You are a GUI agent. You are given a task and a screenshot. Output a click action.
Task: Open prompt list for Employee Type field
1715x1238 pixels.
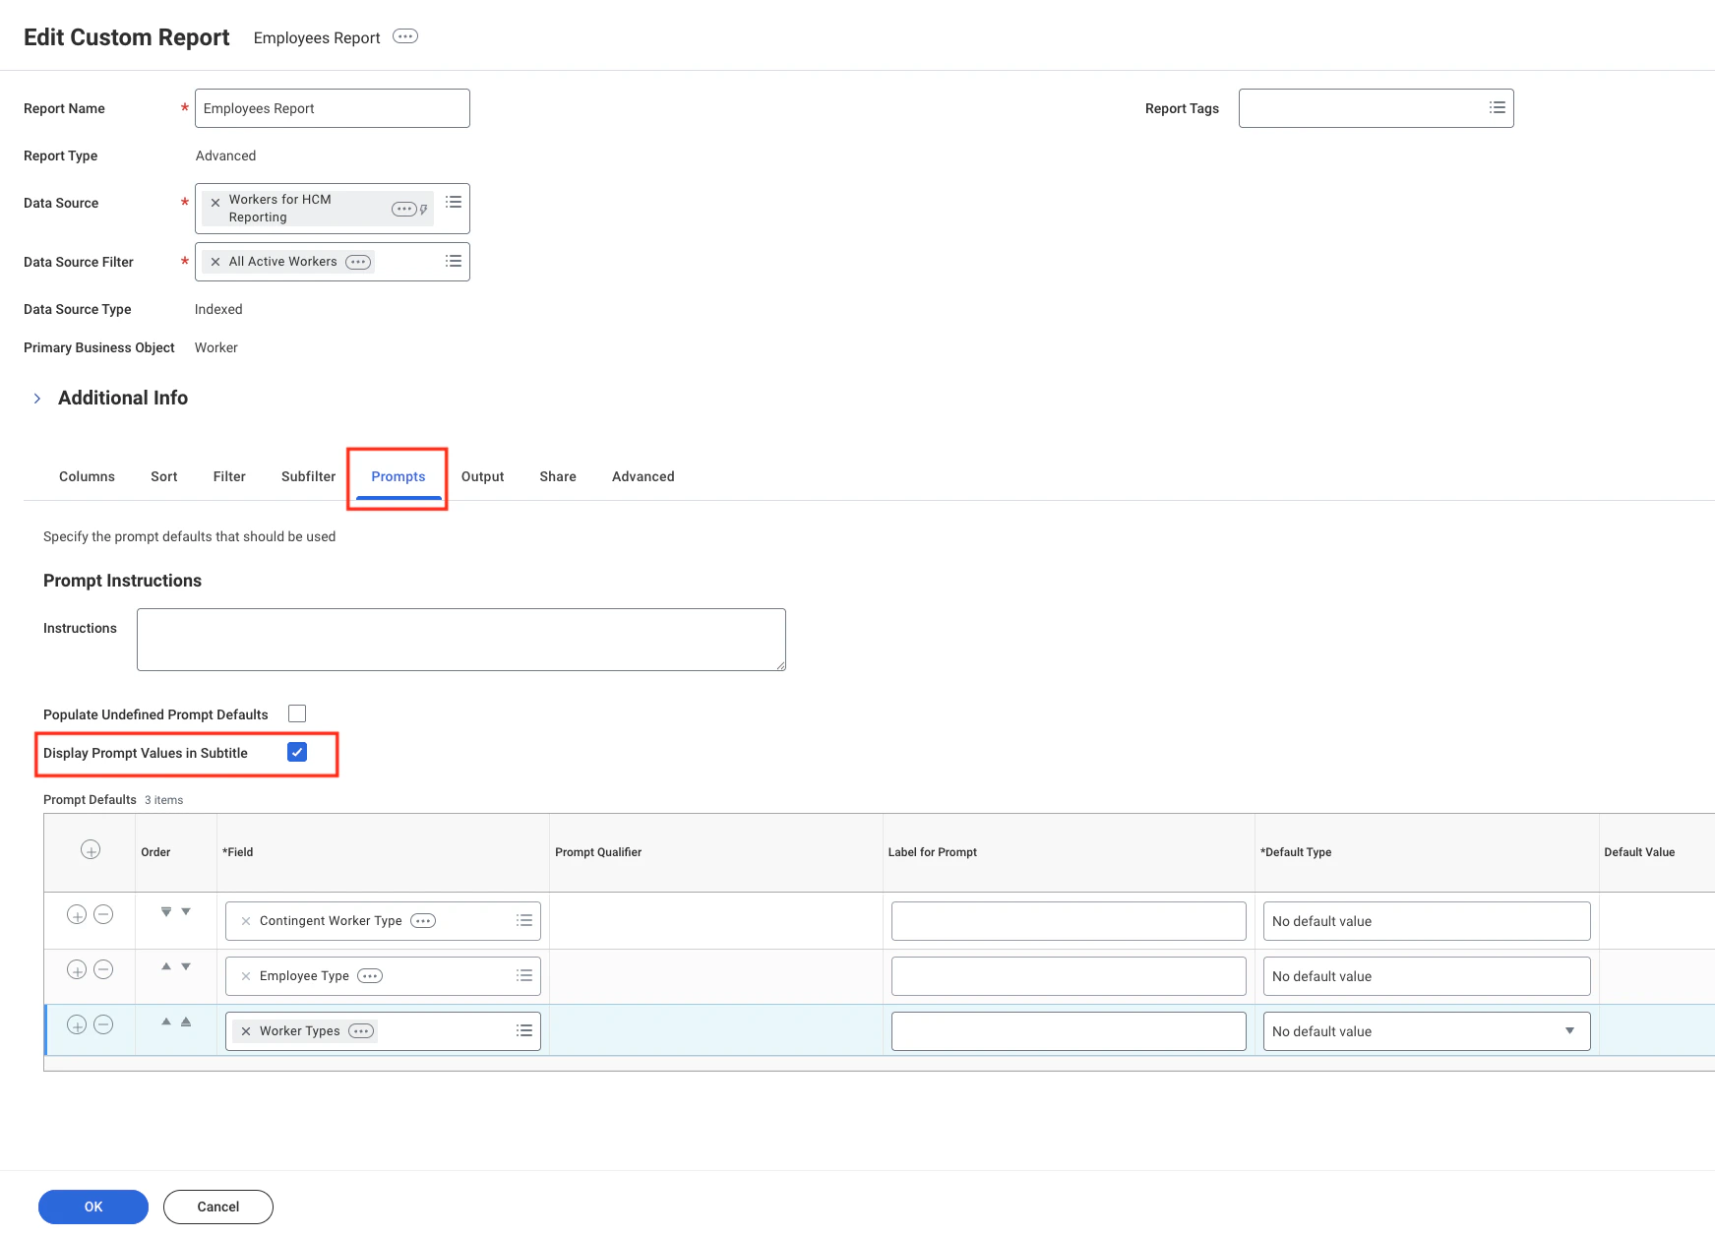(x=524, y=975)
